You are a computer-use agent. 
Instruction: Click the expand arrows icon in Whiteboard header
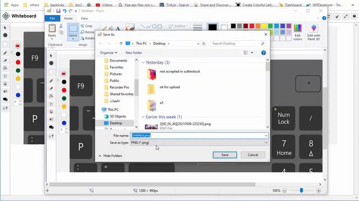point(346,16)
